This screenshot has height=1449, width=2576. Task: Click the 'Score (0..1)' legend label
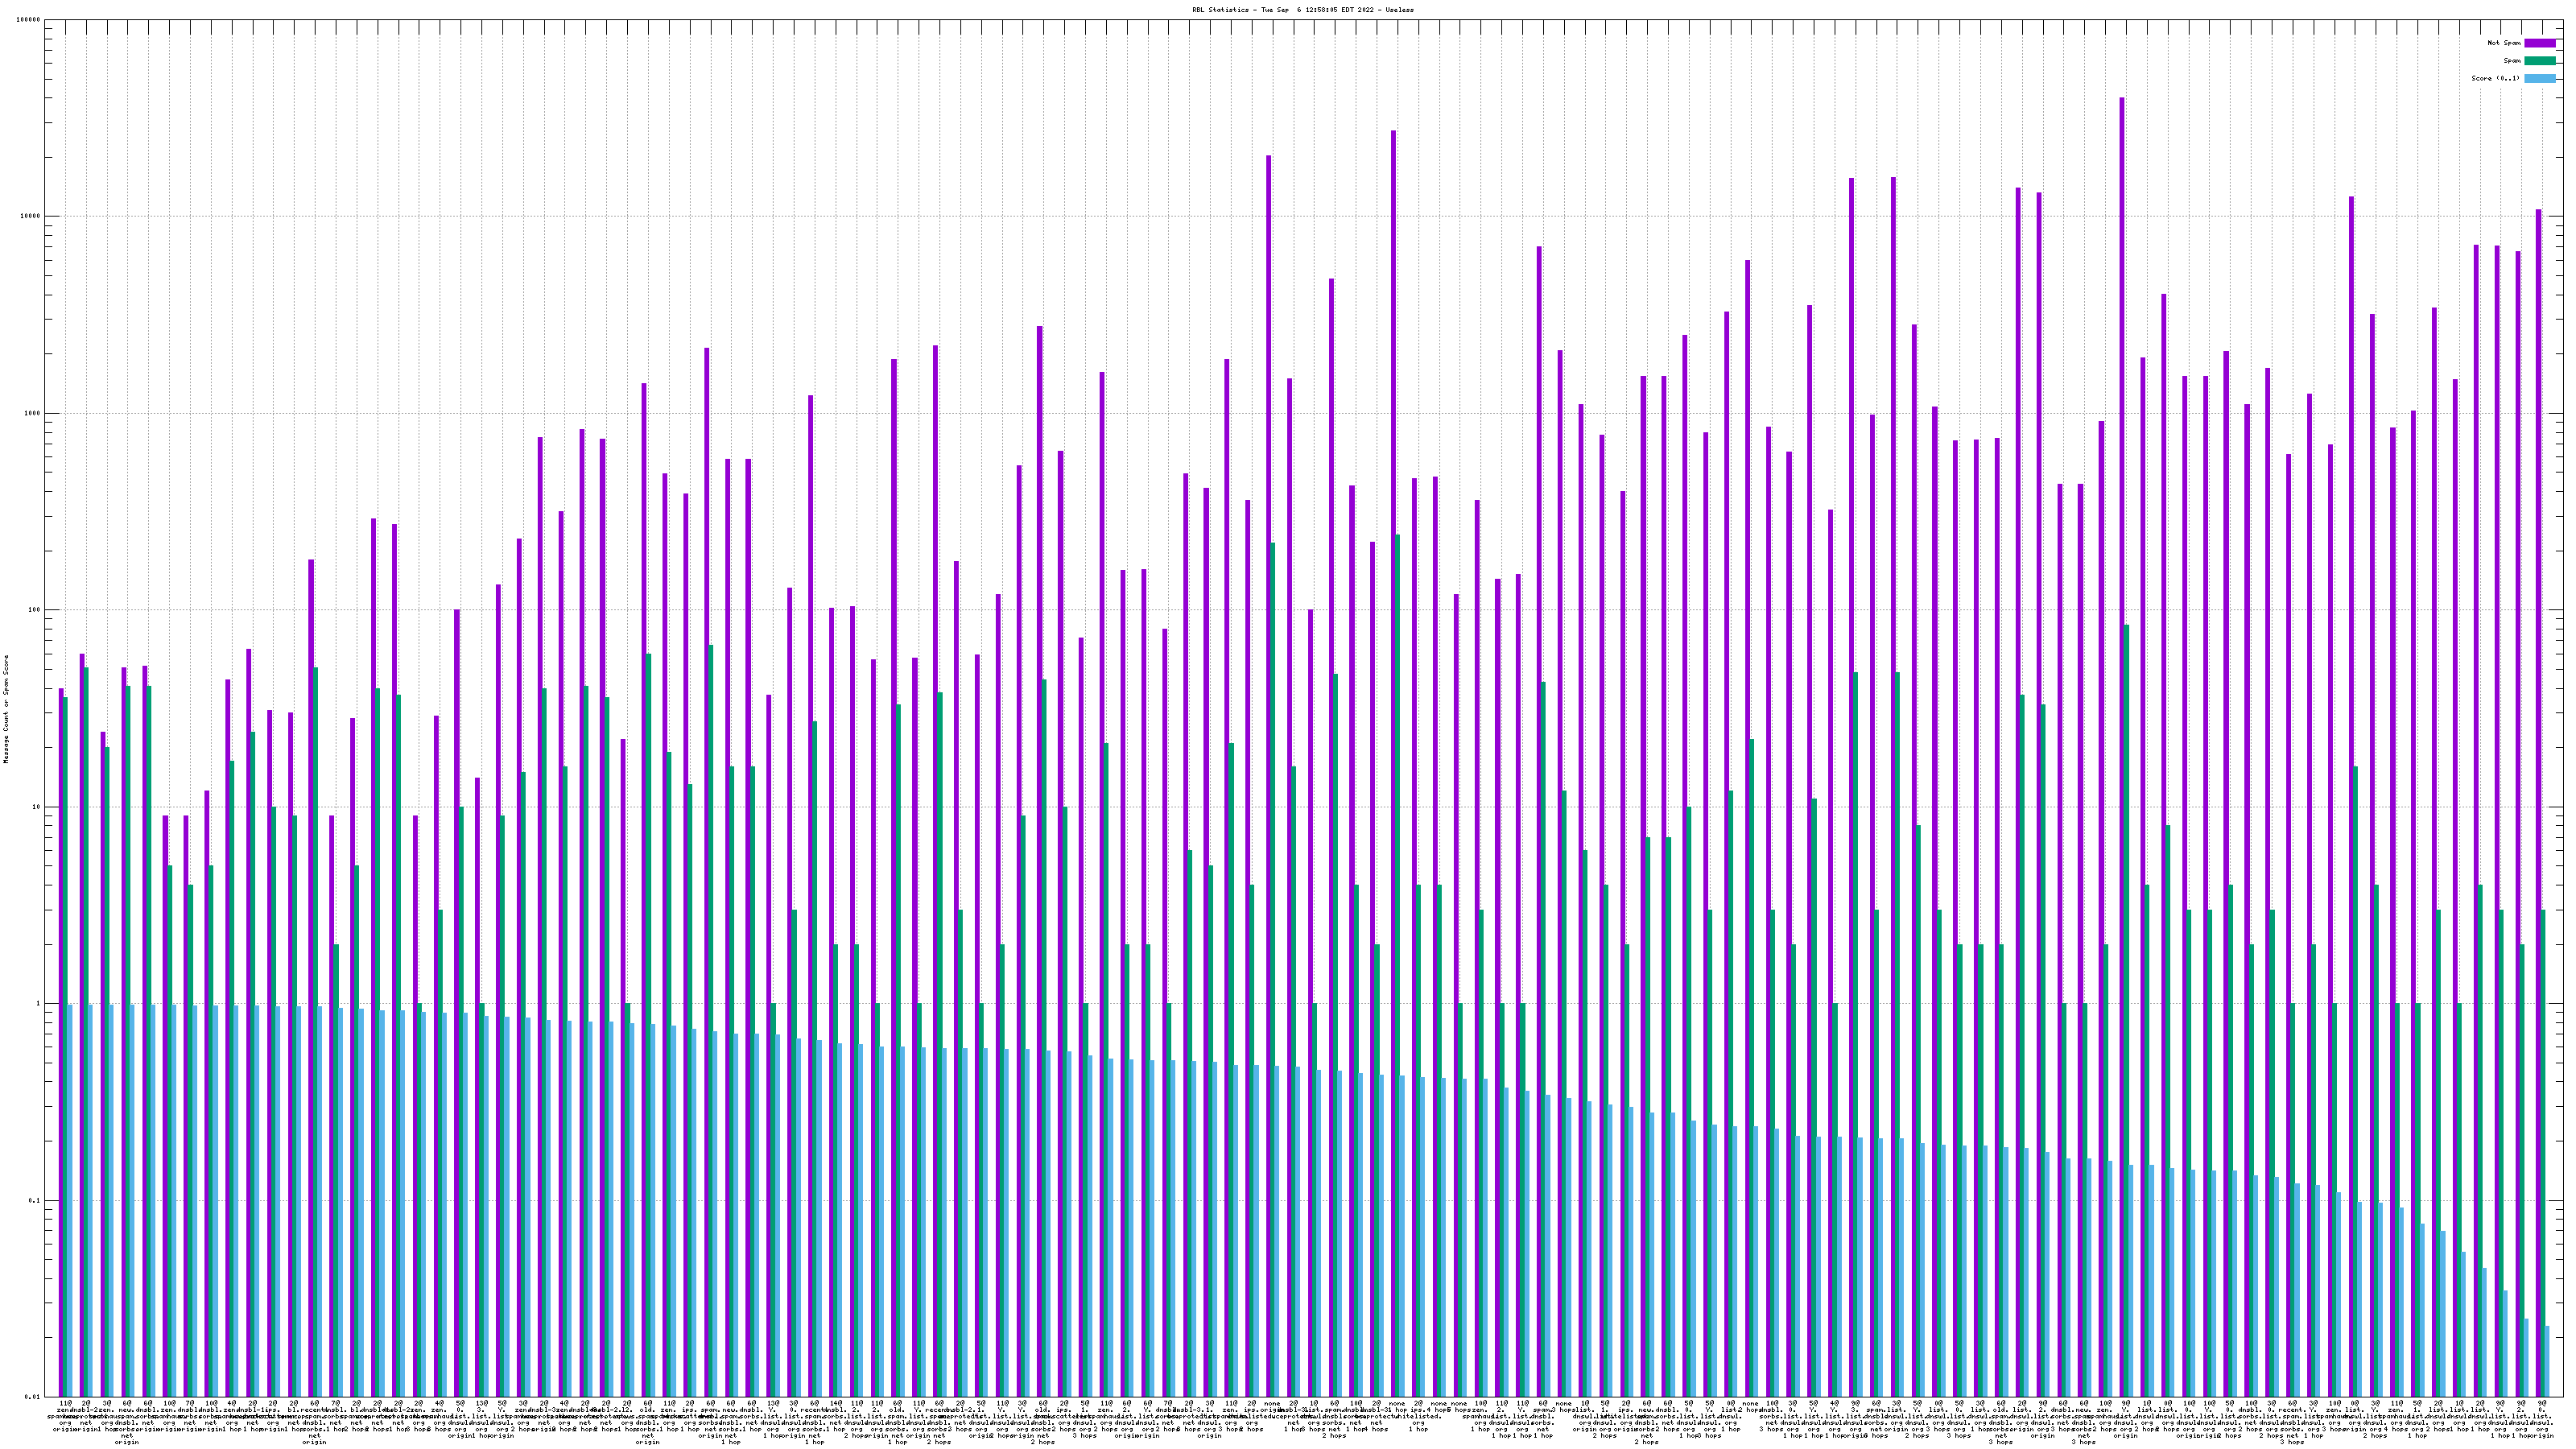tap(2495, 78)
